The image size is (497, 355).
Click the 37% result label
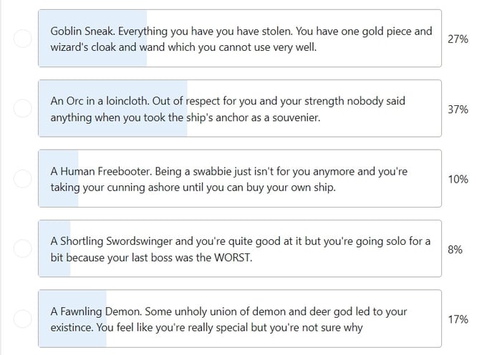pos(458,110)
